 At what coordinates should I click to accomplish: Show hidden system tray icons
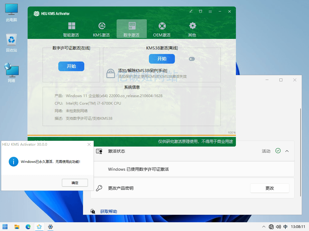(264, 227)
